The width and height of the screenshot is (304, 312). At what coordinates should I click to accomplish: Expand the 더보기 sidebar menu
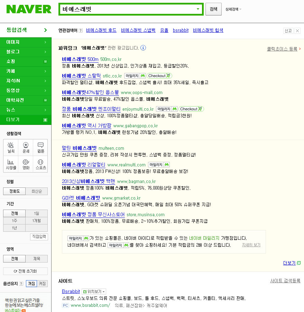pos(26,120)
